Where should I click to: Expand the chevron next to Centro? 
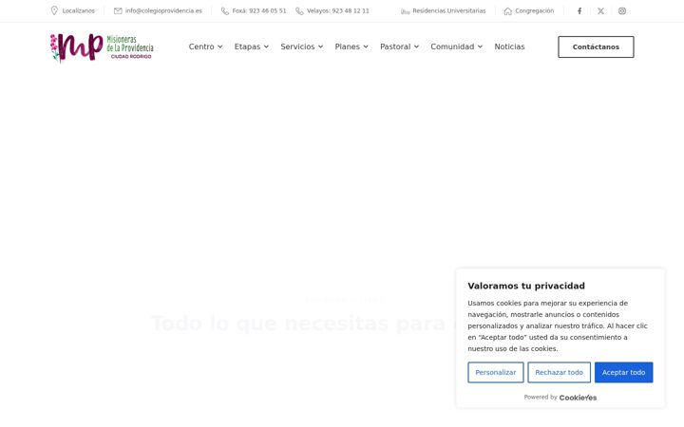point(219,46)
